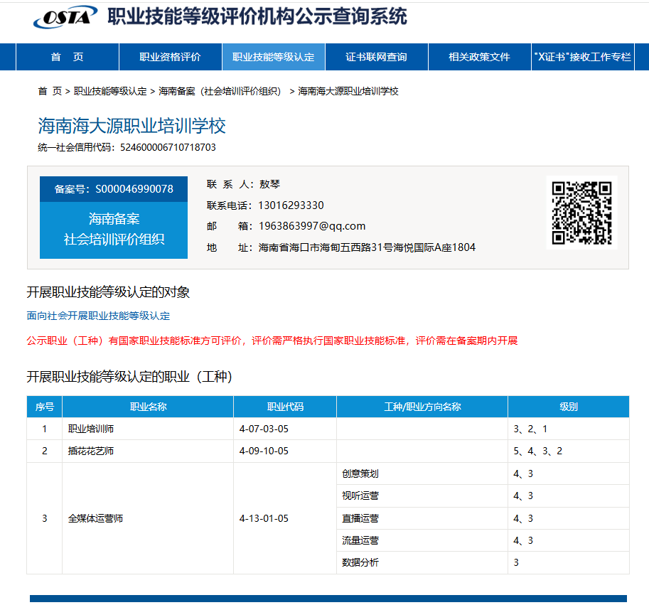Image resolution: width=649 pixels, height=605 pixels.
Task: Open 相关政策文件 section
Action: (479, 57)
